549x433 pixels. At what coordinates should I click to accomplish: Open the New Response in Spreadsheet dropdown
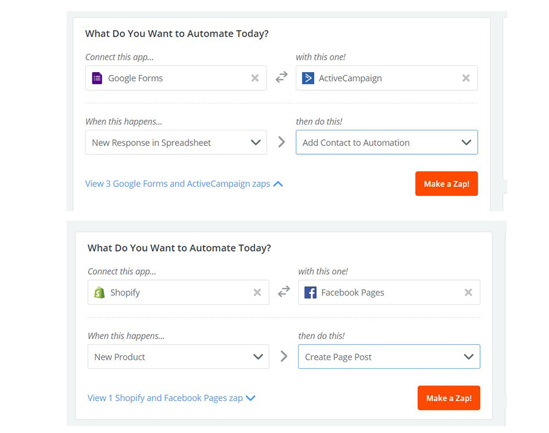pos(176,143)
